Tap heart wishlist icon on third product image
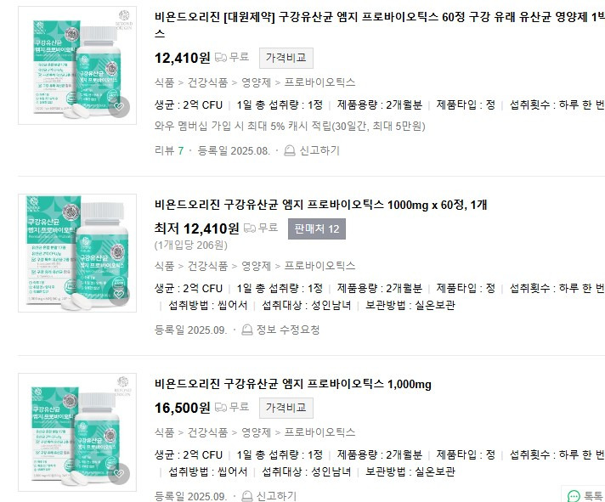The height and width of the screenshot is (502, 605). pos(119,473)
